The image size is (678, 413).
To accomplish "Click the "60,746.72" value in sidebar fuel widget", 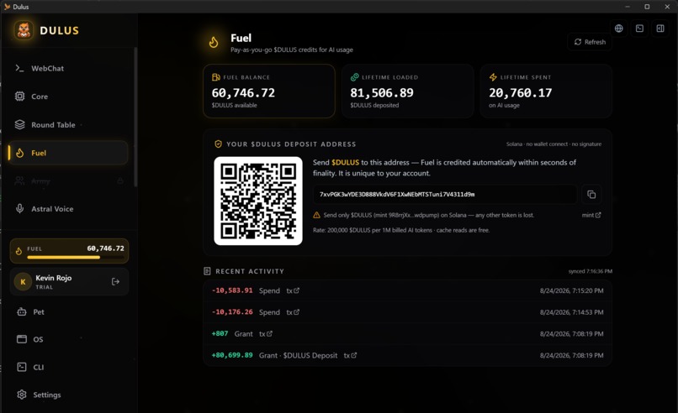I will coord(105,248).
